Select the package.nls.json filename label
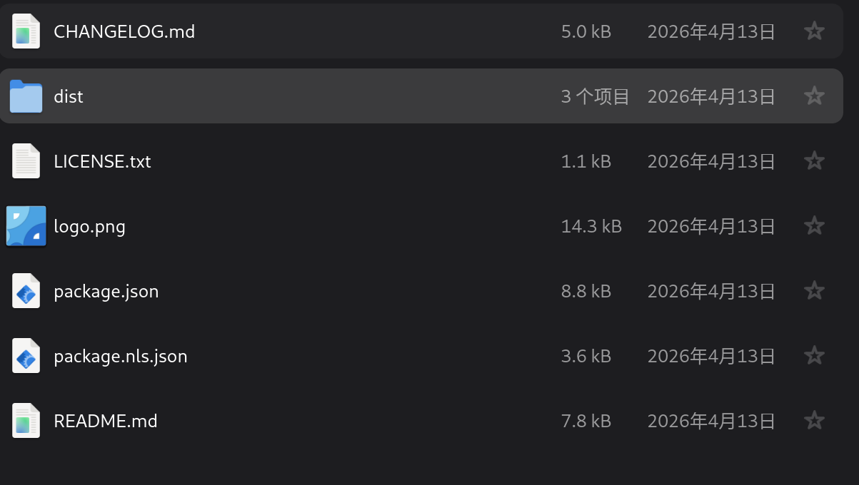 tap(121, 356)
